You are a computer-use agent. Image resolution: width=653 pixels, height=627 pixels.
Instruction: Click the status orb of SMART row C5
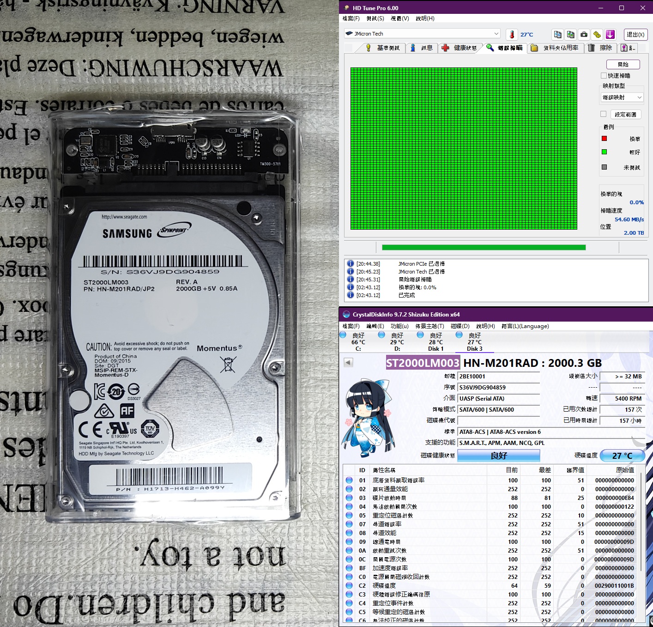coord(350,612)
